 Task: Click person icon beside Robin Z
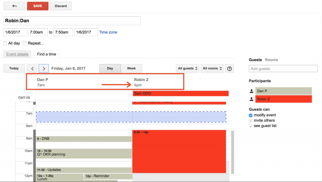coord(251,99)
